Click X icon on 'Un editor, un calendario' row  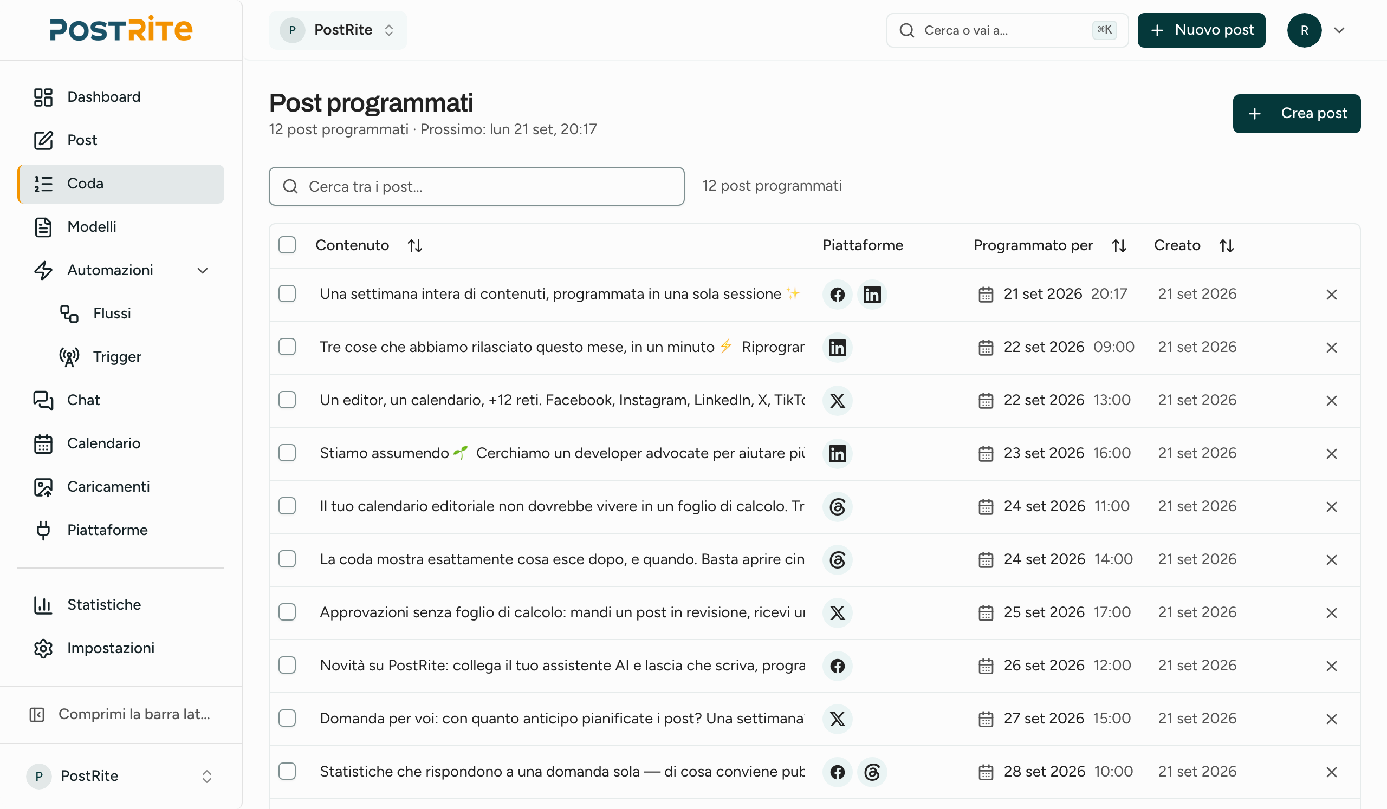(837, 401)
